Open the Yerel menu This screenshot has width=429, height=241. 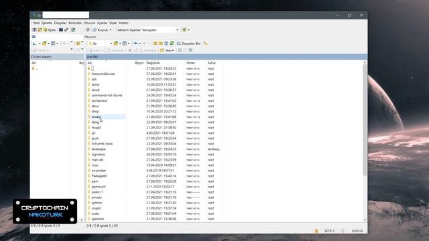tap(36, 23)
